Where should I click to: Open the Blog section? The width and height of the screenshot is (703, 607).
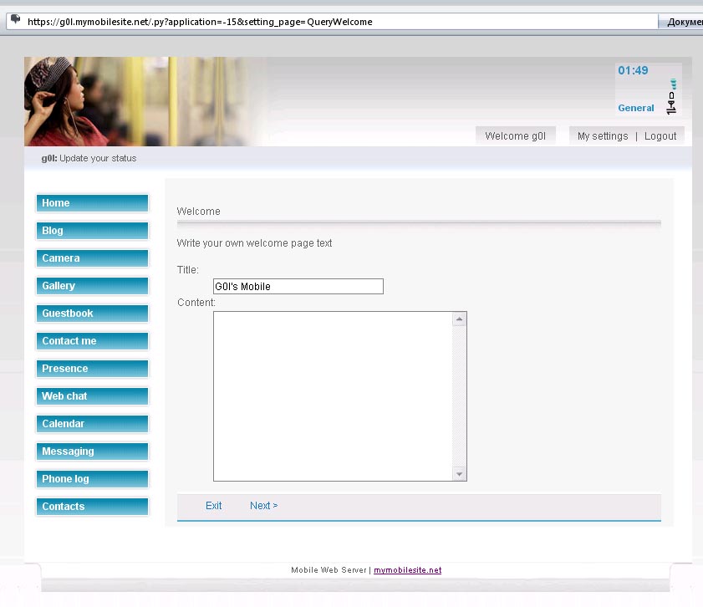[x=92, y=231]
